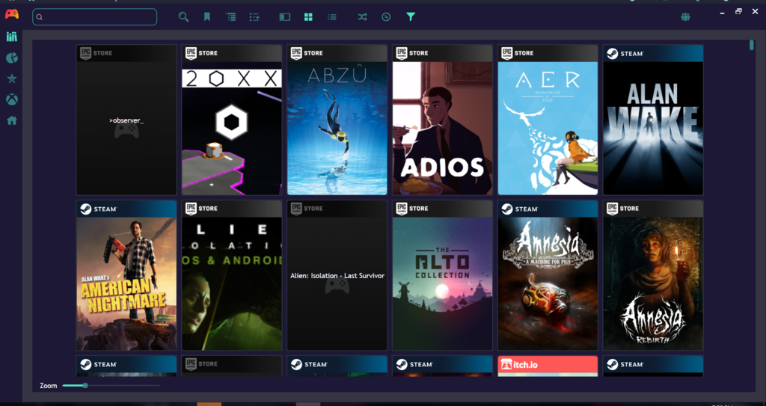This screenshot has width=766, height=406.
Task: Pick a random game with shuffle icon
Action: click(x=362, y=17)
